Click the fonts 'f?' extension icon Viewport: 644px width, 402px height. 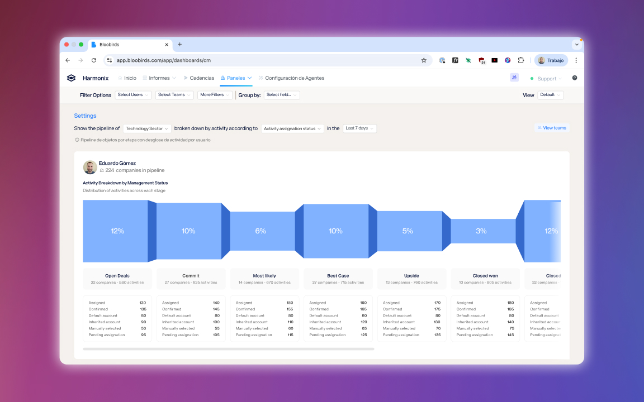[x=455, y=60]
